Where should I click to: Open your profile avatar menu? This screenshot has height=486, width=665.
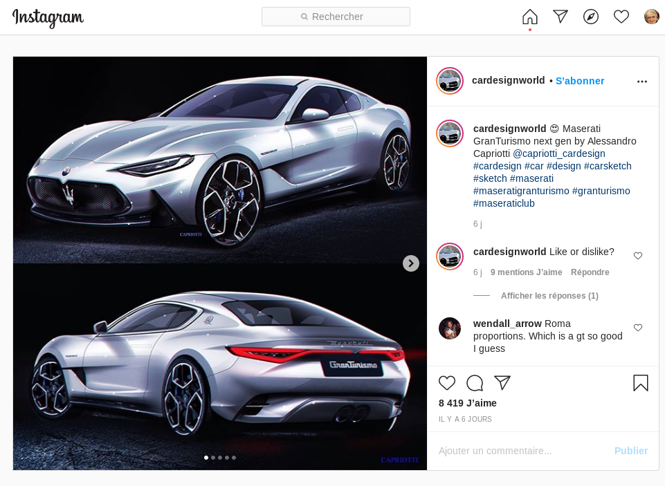(651, 16)
